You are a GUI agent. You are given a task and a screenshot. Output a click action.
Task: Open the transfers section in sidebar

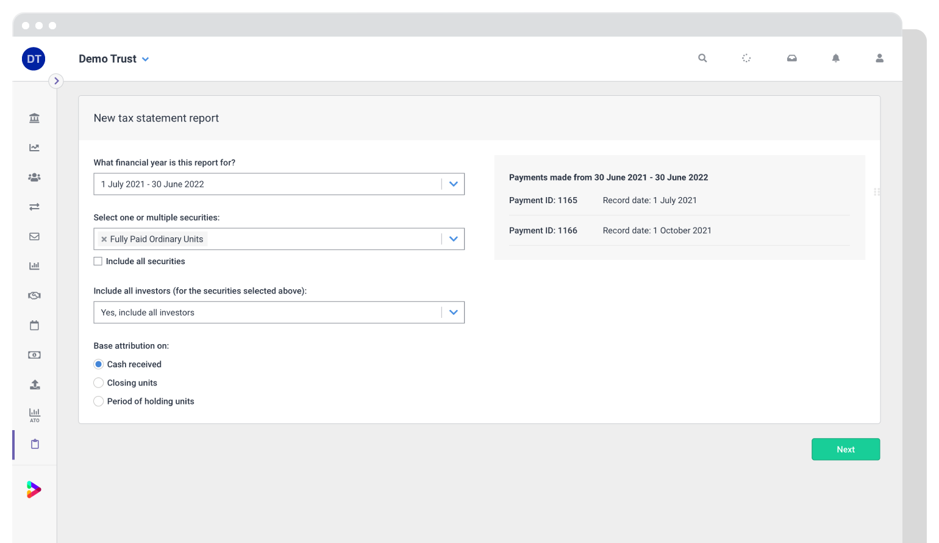tap(35, 207)
